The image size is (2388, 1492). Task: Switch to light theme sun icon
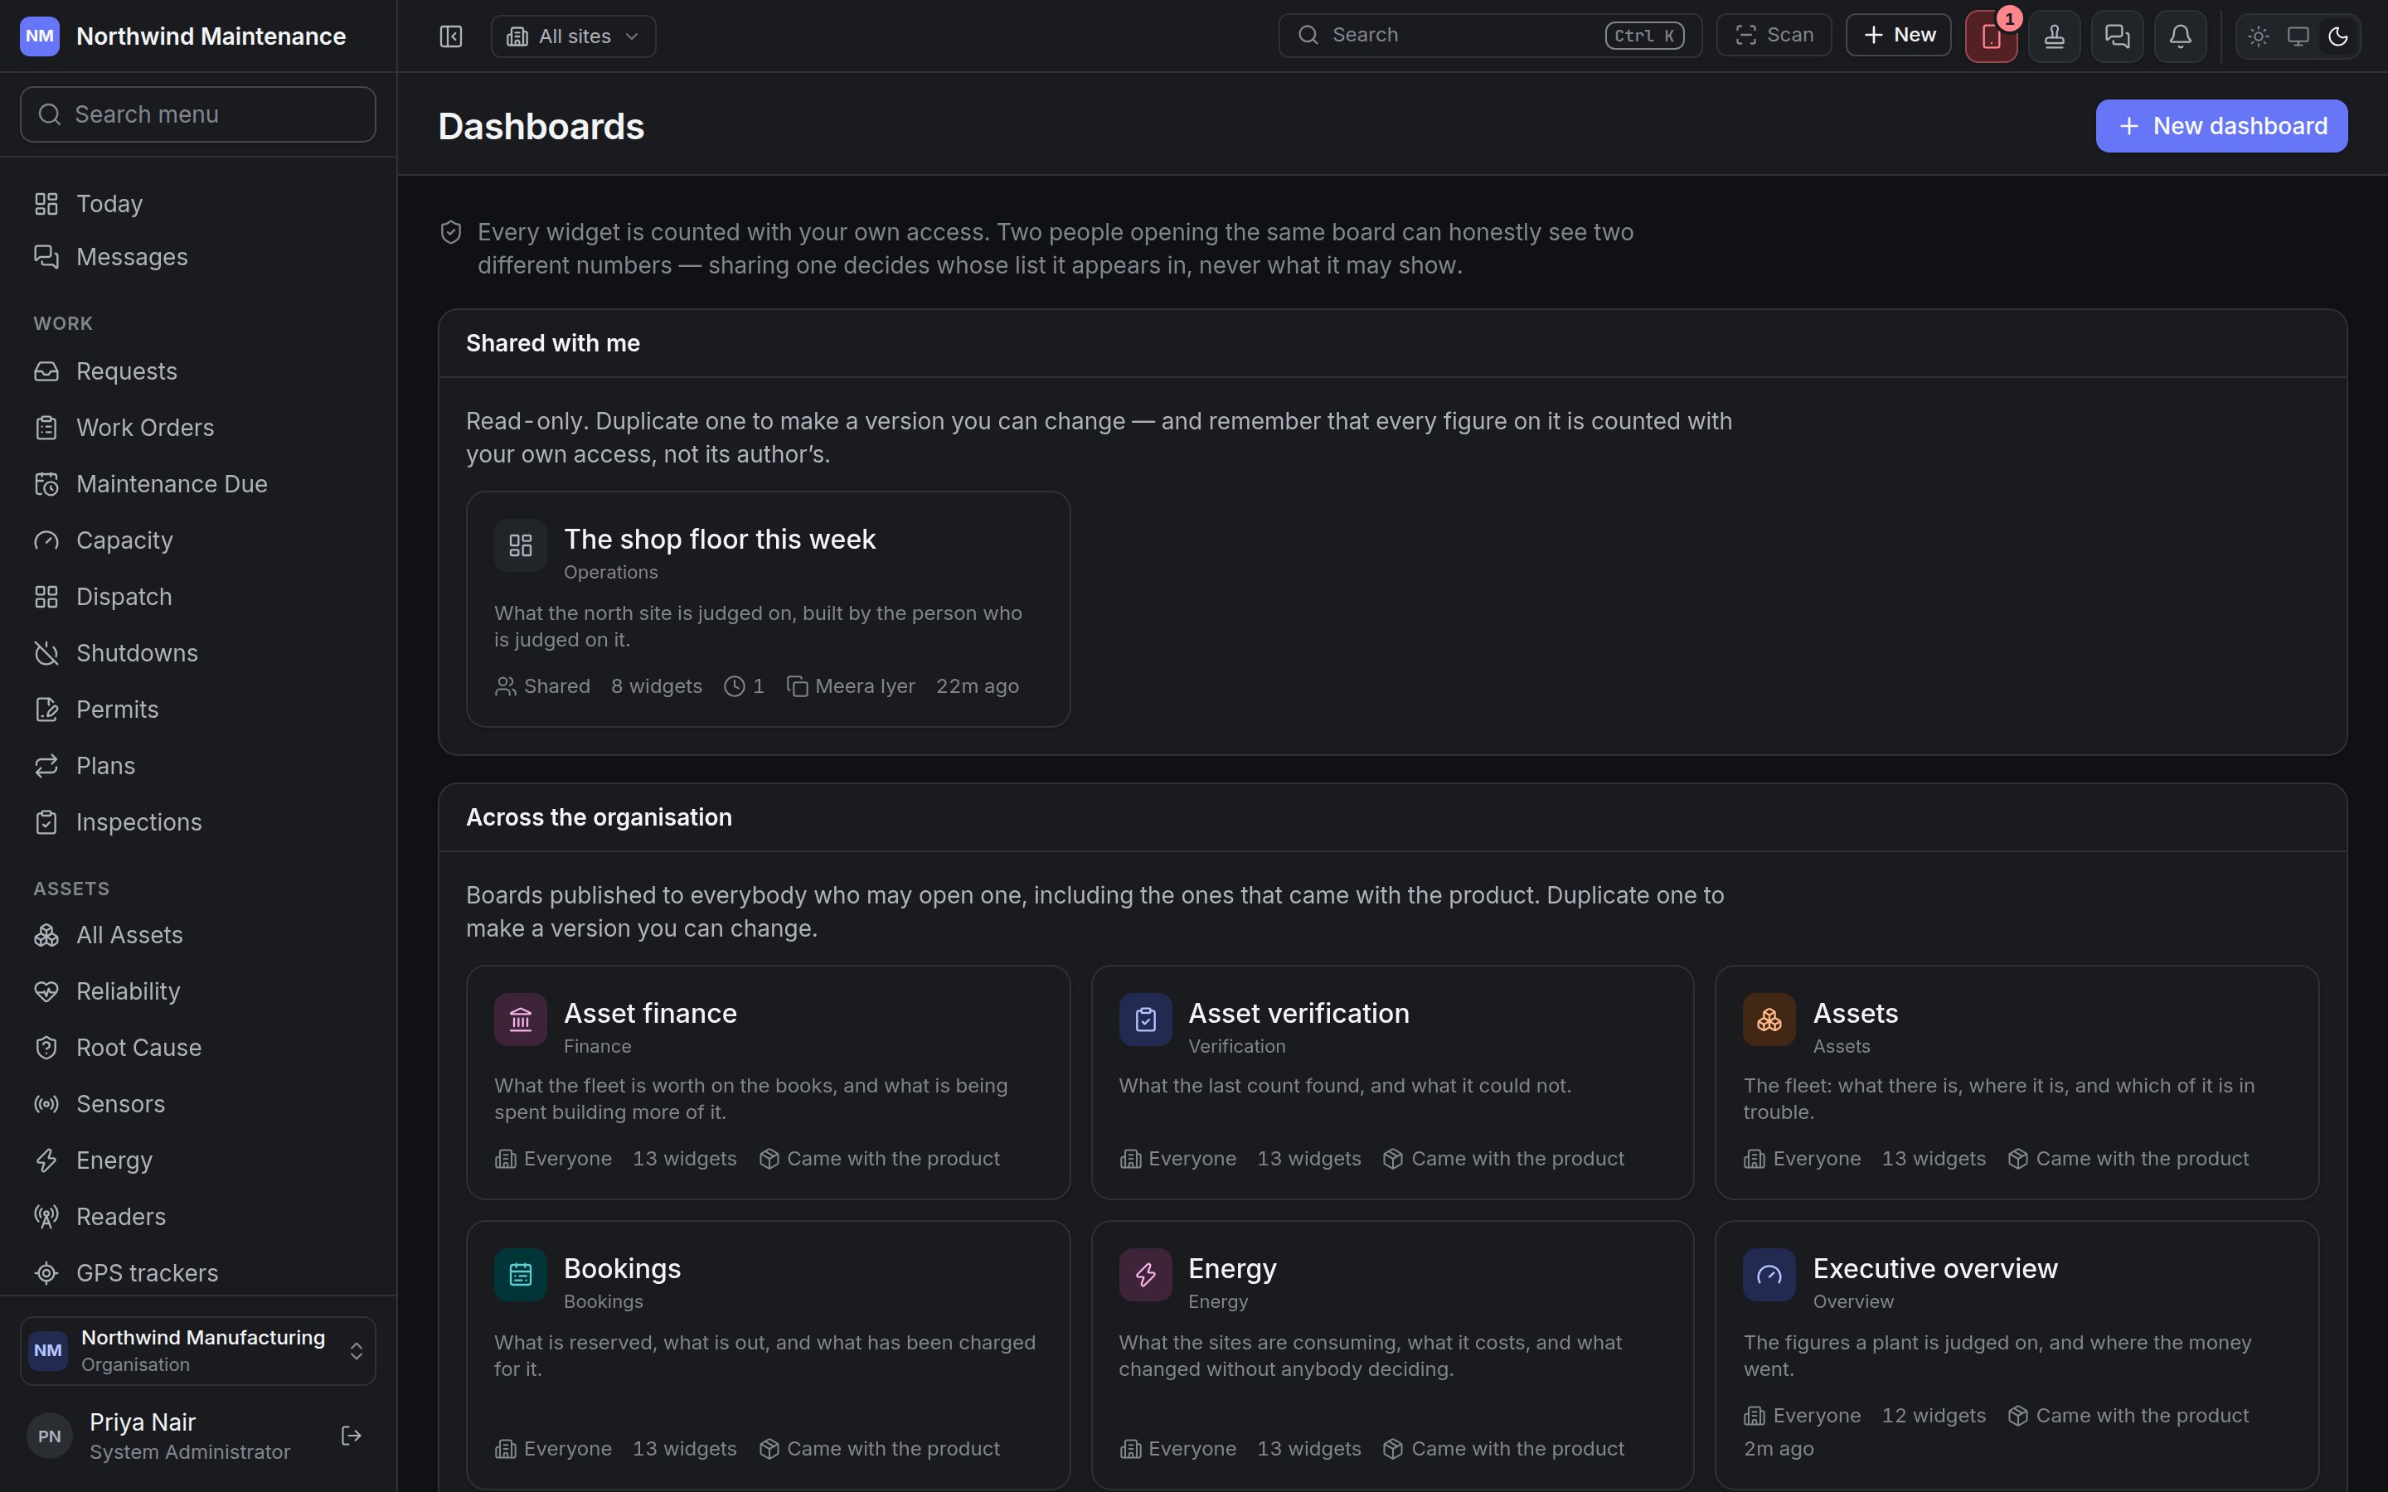(2259, 36)
